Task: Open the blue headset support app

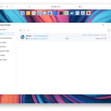Action: tap(77, 13)
